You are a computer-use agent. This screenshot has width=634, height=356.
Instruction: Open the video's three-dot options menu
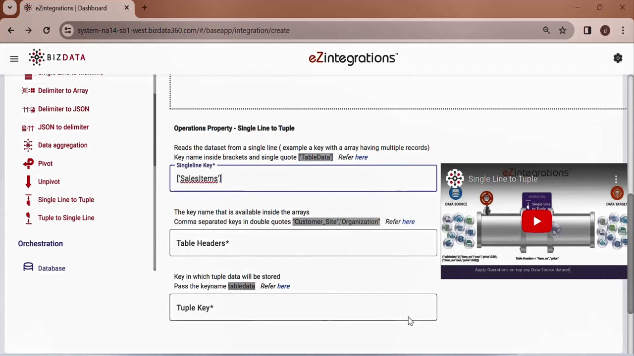tap(616, 179)
